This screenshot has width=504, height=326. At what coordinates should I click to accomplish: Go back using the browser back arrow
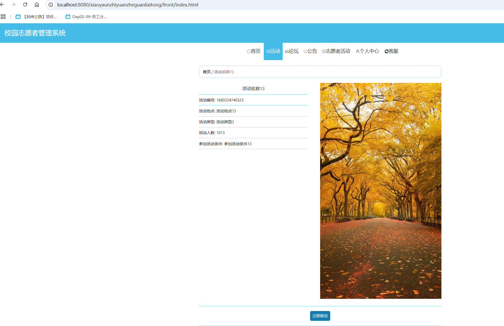tap(2, 5)
